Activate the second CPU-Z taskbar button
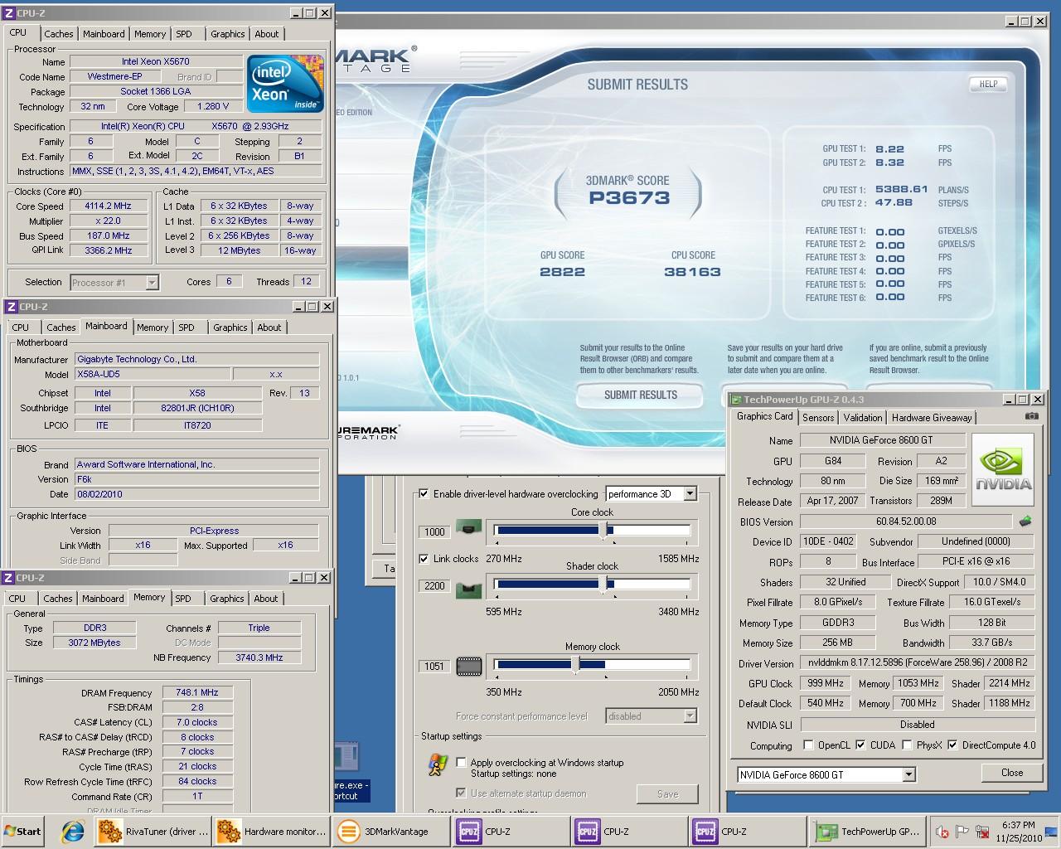1061x849 pixels. tap(627, 832)
